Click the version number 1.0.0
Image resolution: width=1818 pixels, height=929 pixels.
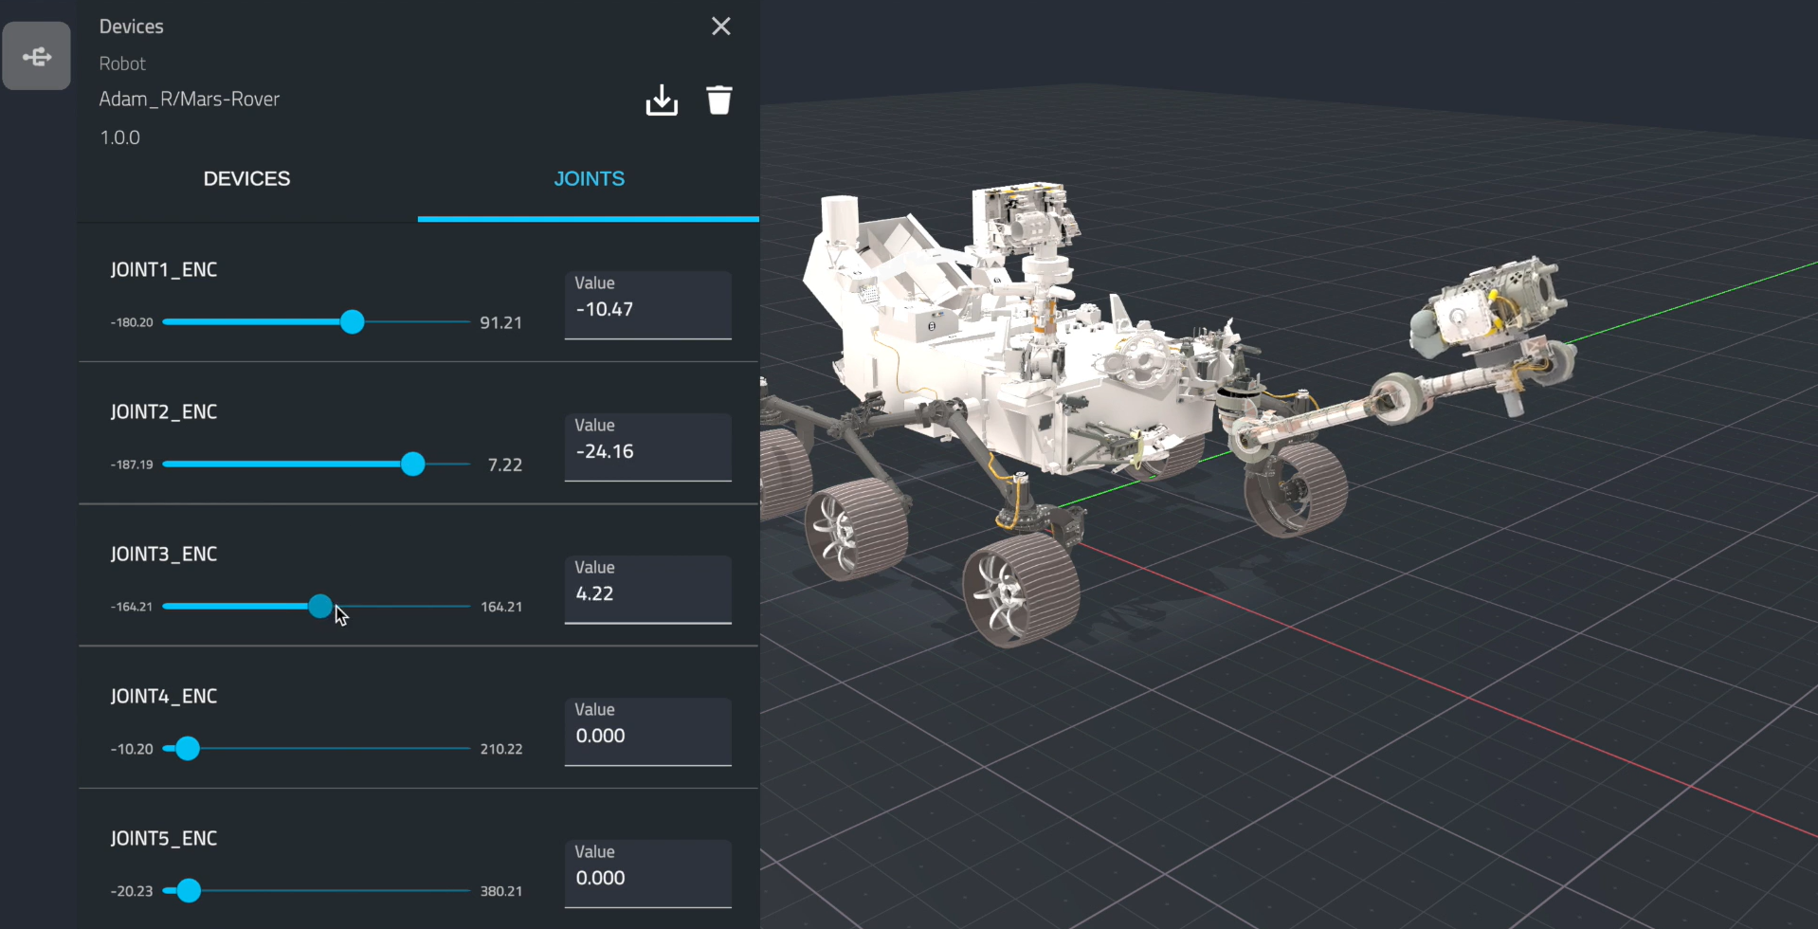pyautogui.click(x=120, y=138)
